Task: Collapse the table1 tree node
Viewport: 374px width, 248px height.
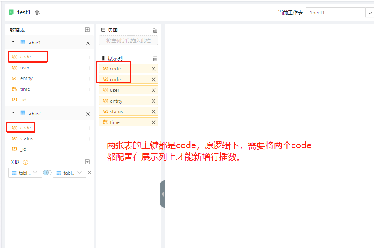Action: pos(13,42)
